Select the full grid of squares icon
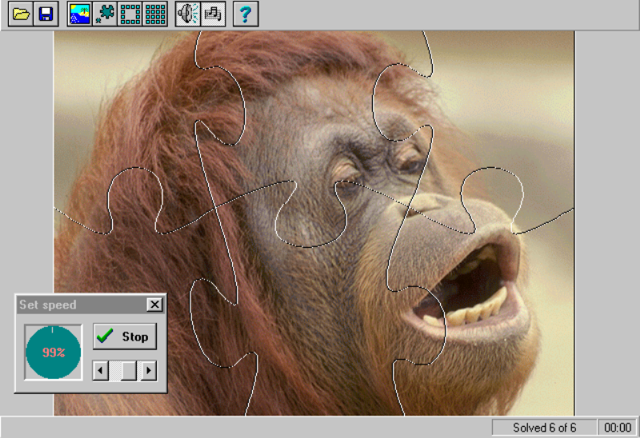 coord(156,14)
